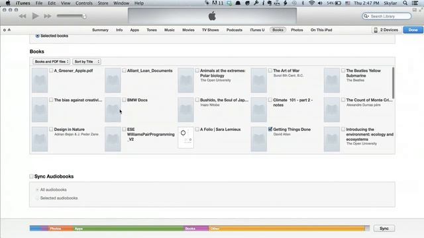Click the battery status icon
424x238 pixels.
[x=338, y=3]
